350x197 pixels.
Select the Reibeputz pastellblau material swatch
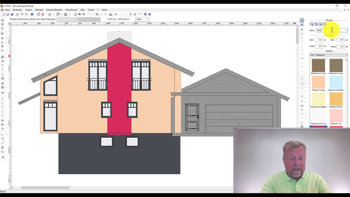(336, 82)
